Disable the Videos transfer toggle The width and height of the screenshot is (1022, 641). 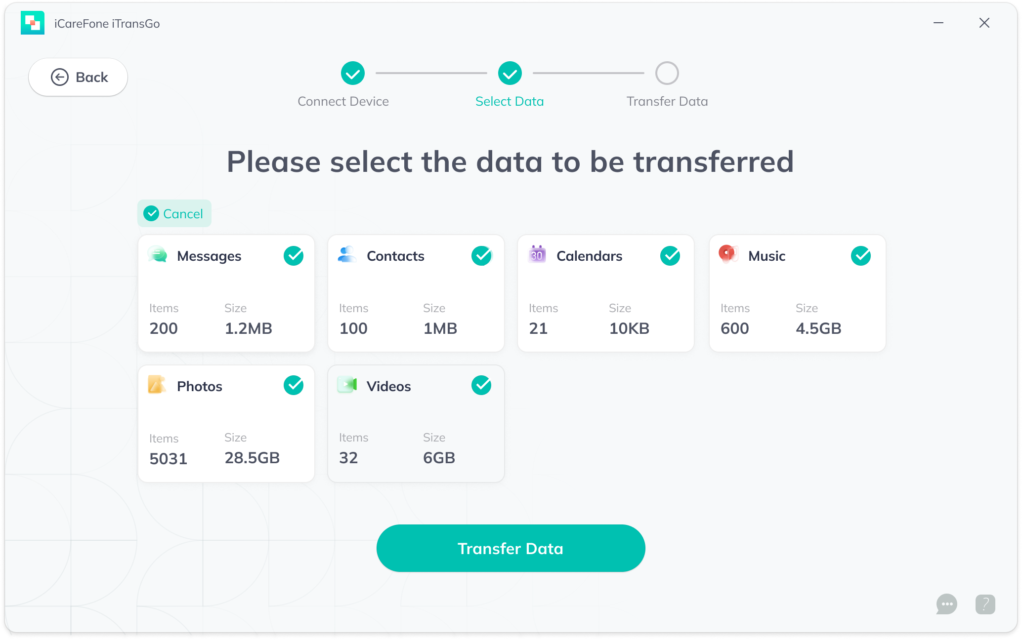click(x=480, y=386)
